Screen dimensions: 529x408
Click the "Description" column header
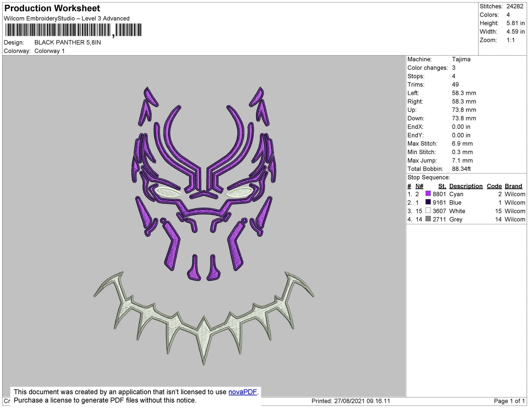point(466,186)
